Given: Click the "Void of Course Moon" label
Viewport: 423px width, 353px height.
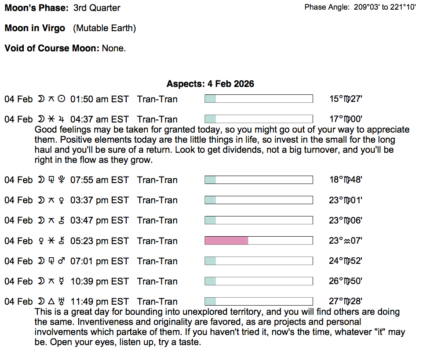Looking at the screenshot, I should pyautogui.click(x=52, y=48).
